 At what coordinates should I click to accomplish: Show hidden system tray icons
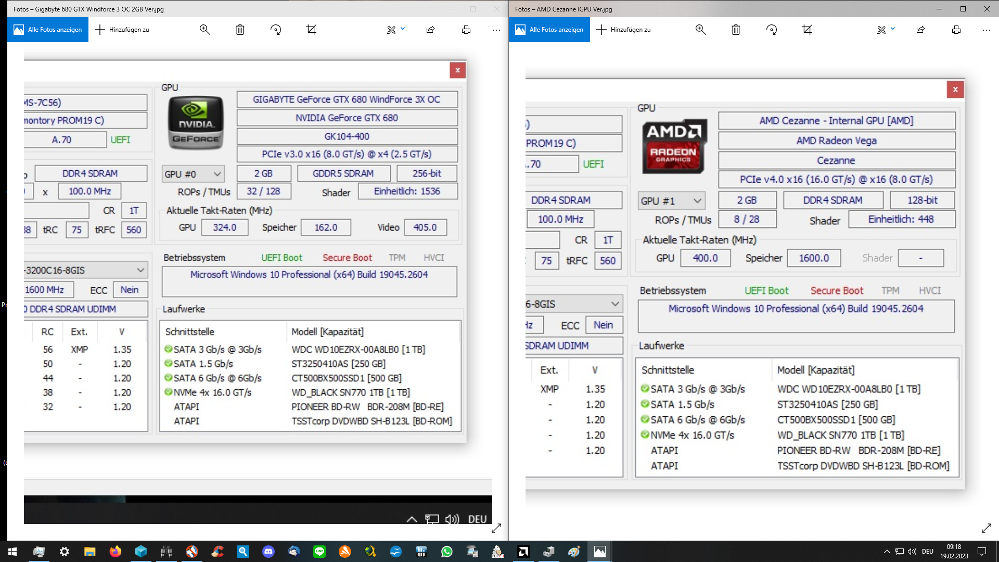click(887, 552)
